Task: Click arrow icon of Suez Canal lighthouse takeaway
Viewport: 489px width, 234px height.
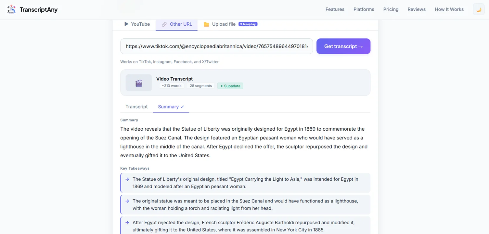Action: [127, 201]
